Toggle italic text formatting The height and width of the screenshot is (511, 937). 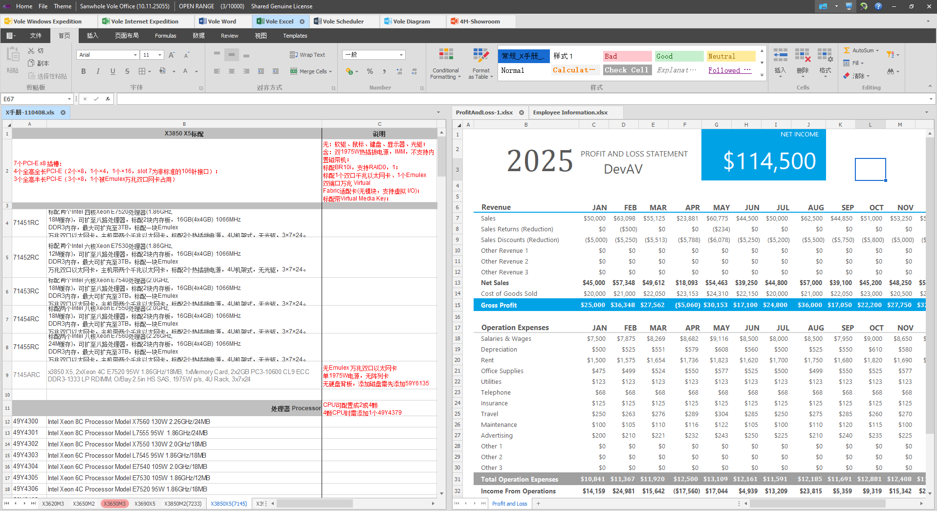[98, 71]
